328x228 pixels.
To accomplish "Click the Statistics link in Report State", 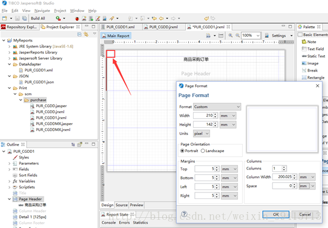I will [140, 223].
